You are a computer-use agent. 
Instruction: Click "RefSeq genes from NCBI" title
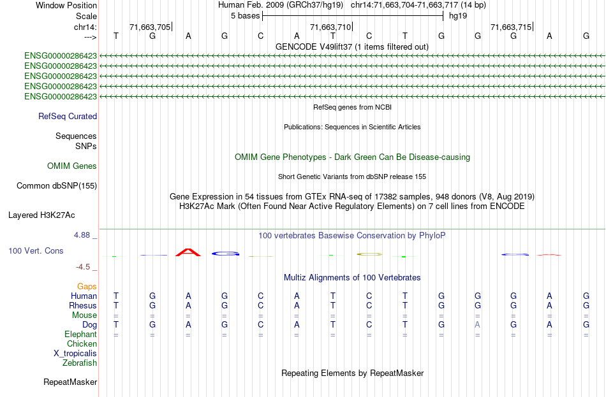pos(352,107)
